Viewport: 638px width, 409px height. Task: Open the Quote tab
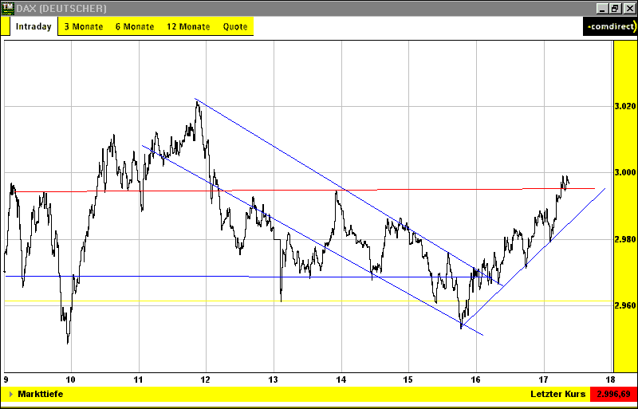pos(235,27)
